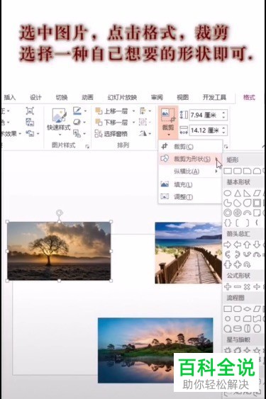
Task: Expand the 上移一层 dropdown arrow
Action: tap(133, 111)
